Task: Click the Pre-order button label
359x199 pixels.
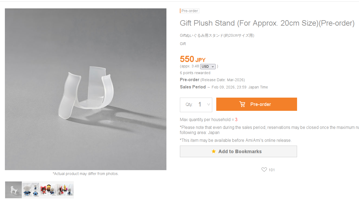Action: pos(260,104)
